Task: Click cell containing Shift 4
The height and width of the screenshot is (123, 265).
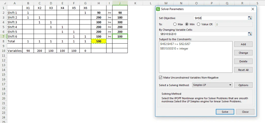Action: click(x=15, y=27)
